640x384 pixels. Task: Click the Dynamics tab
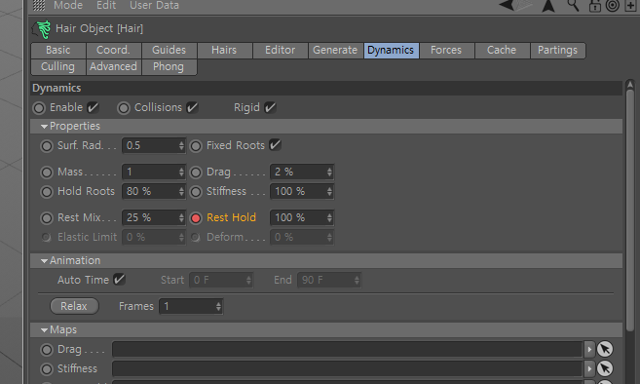(391, 51)
